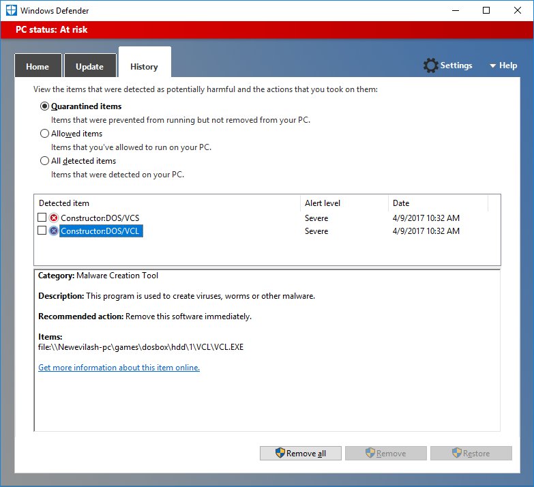The image size is (534, 487).
Task: Click the Remove button
Action: coord(386,454)
